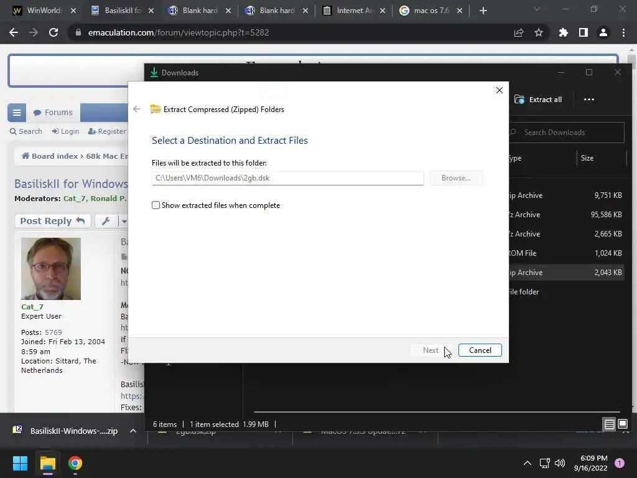Click Post Reply button

[x=52, y=221]
